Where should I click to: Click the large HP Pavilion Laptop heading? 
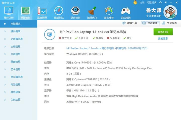pos(93,32)
